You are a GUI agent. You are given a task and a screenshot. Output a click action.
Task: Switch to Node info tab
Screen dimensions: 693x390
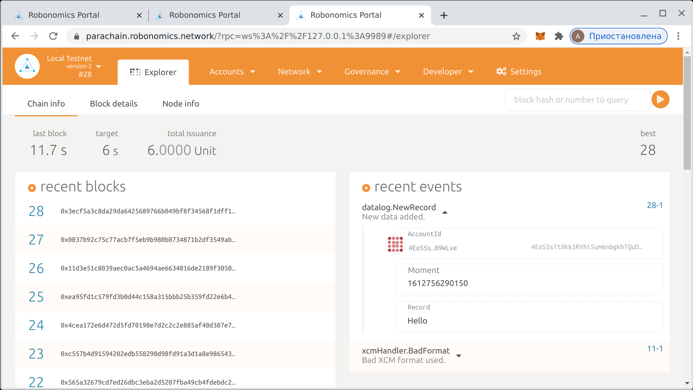[x=181, y=104]
